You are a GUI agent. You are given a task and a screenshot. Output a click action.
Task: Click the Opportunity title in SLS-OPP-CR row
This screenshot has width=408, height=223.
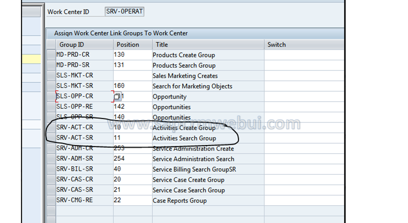coord(170,97)
